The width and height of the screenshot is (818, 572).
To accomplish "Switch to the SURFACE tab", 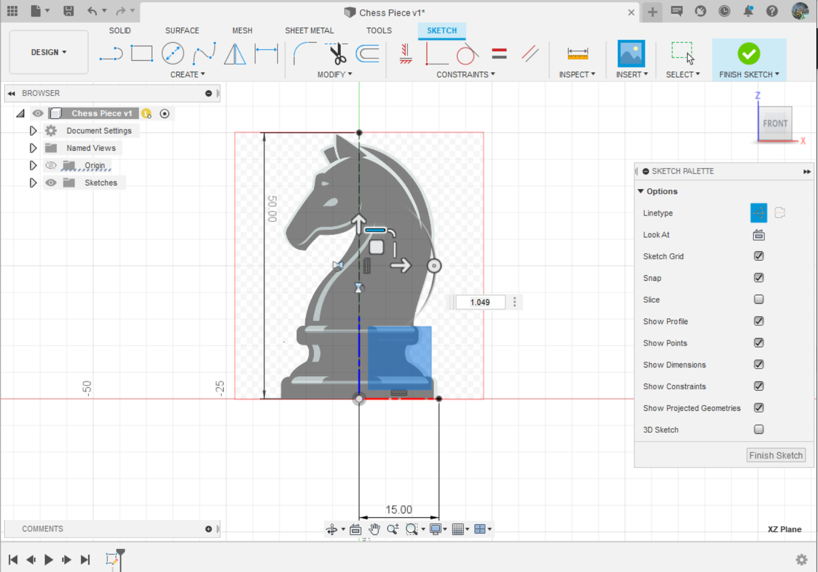I will click(182, 31).
